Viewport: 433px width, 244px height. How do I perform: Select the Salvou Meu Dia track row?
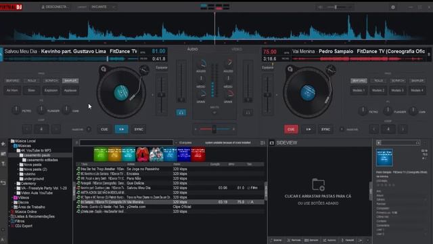tap(170, 188)
